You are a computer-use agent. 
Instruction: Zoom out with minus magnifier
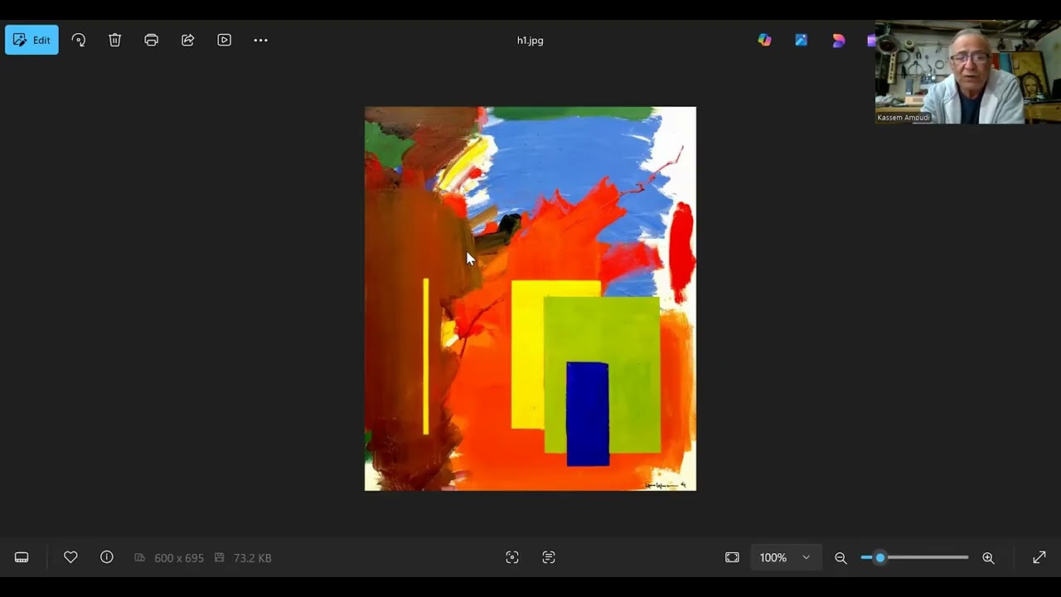[841, 558]
